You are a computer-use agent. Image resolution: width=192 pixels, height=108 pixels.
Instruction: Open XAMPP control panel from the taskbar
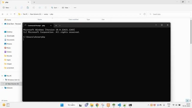[x=108, y=105]
